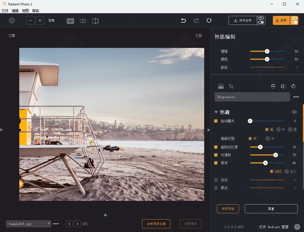Rotate the image icon
Viewport: 304px width, 232px height.
tap(294, 86)
